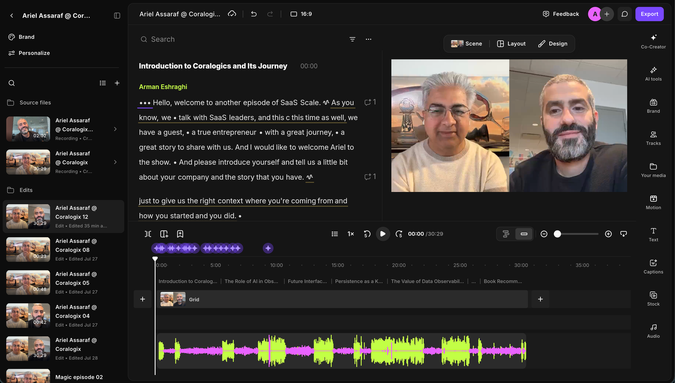Viewport: 675px width, 383px height.
Task: Skip forward with the jump-ahead button
Action: (399, 234)
